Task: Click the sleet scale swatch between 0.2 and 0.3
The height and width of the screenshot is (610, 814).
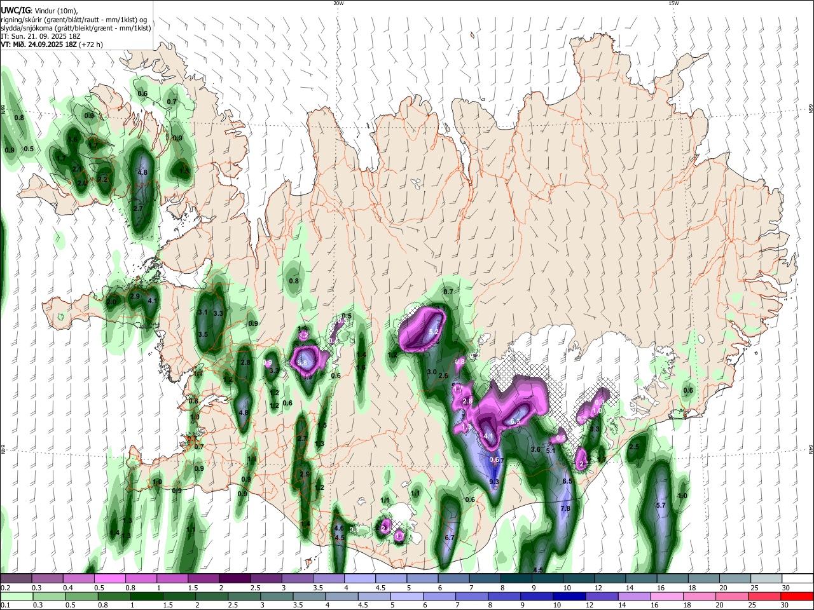Action: tap(16, 578)
